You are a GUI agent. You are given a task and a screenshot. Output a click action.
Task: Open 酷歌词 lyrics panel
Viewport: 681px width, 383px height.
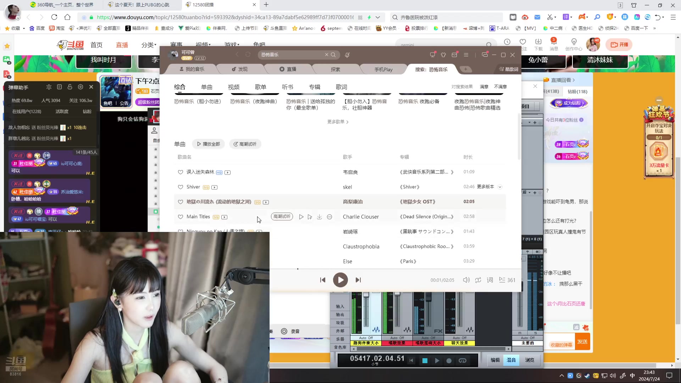(509, 69)
